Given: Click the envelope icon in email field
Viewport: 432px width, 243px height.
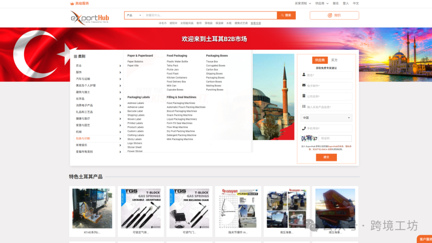Looking at the screenshot, I should (x=304, y=85).
